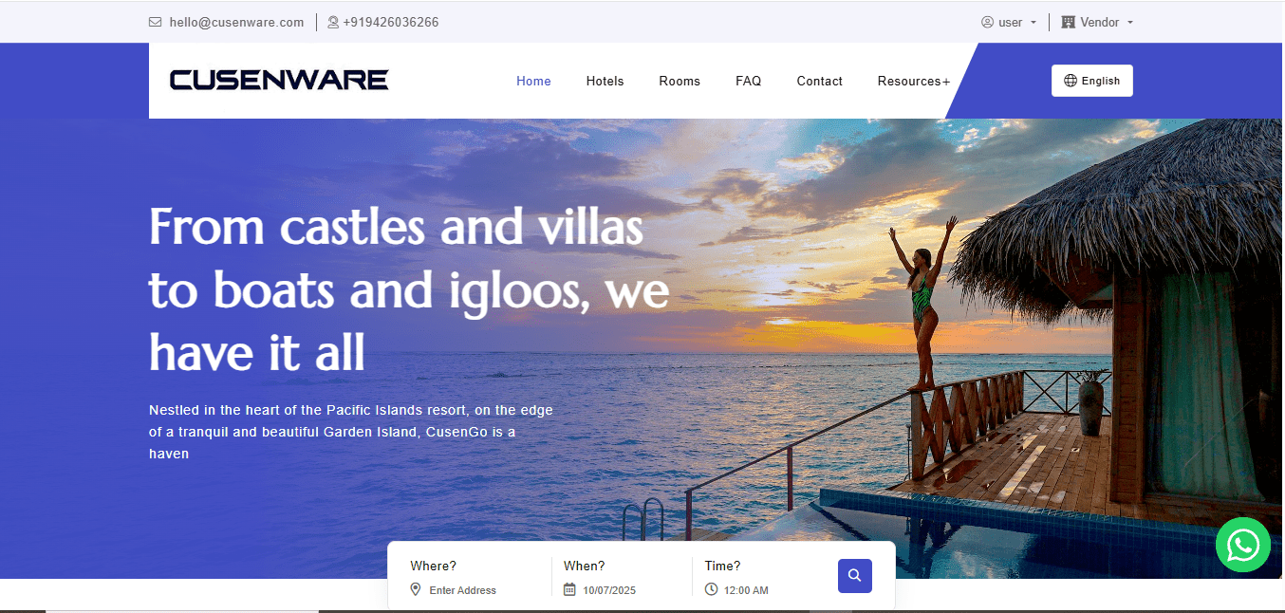Expand the user account dropdown
The height and width of the screenshot is (613, 1285).
point(1009,22)
